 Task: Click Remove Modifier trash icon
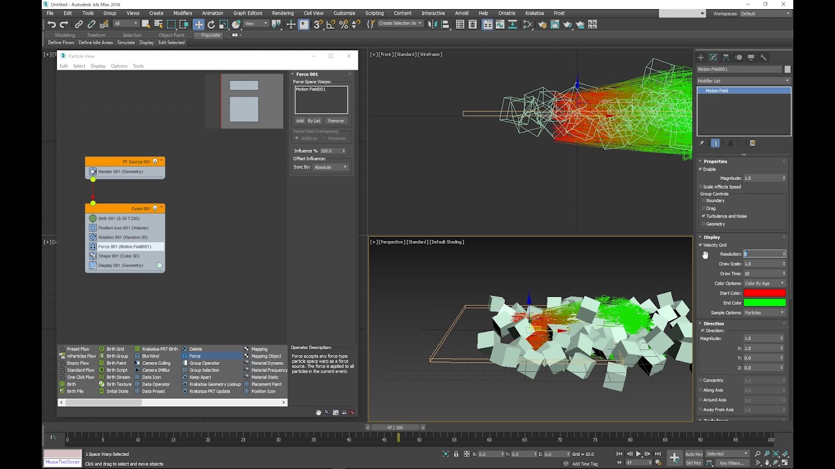point(740,143)
